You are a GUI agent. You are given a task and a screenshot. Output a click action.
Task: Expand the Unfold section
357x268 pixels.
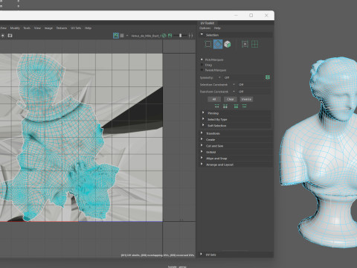click(x=237, y=152)
